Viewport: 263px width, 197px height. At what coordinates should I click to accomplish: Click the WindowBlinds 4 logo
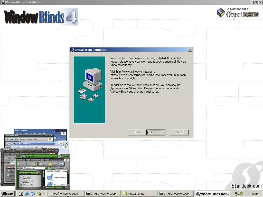[x=41, y=17]
